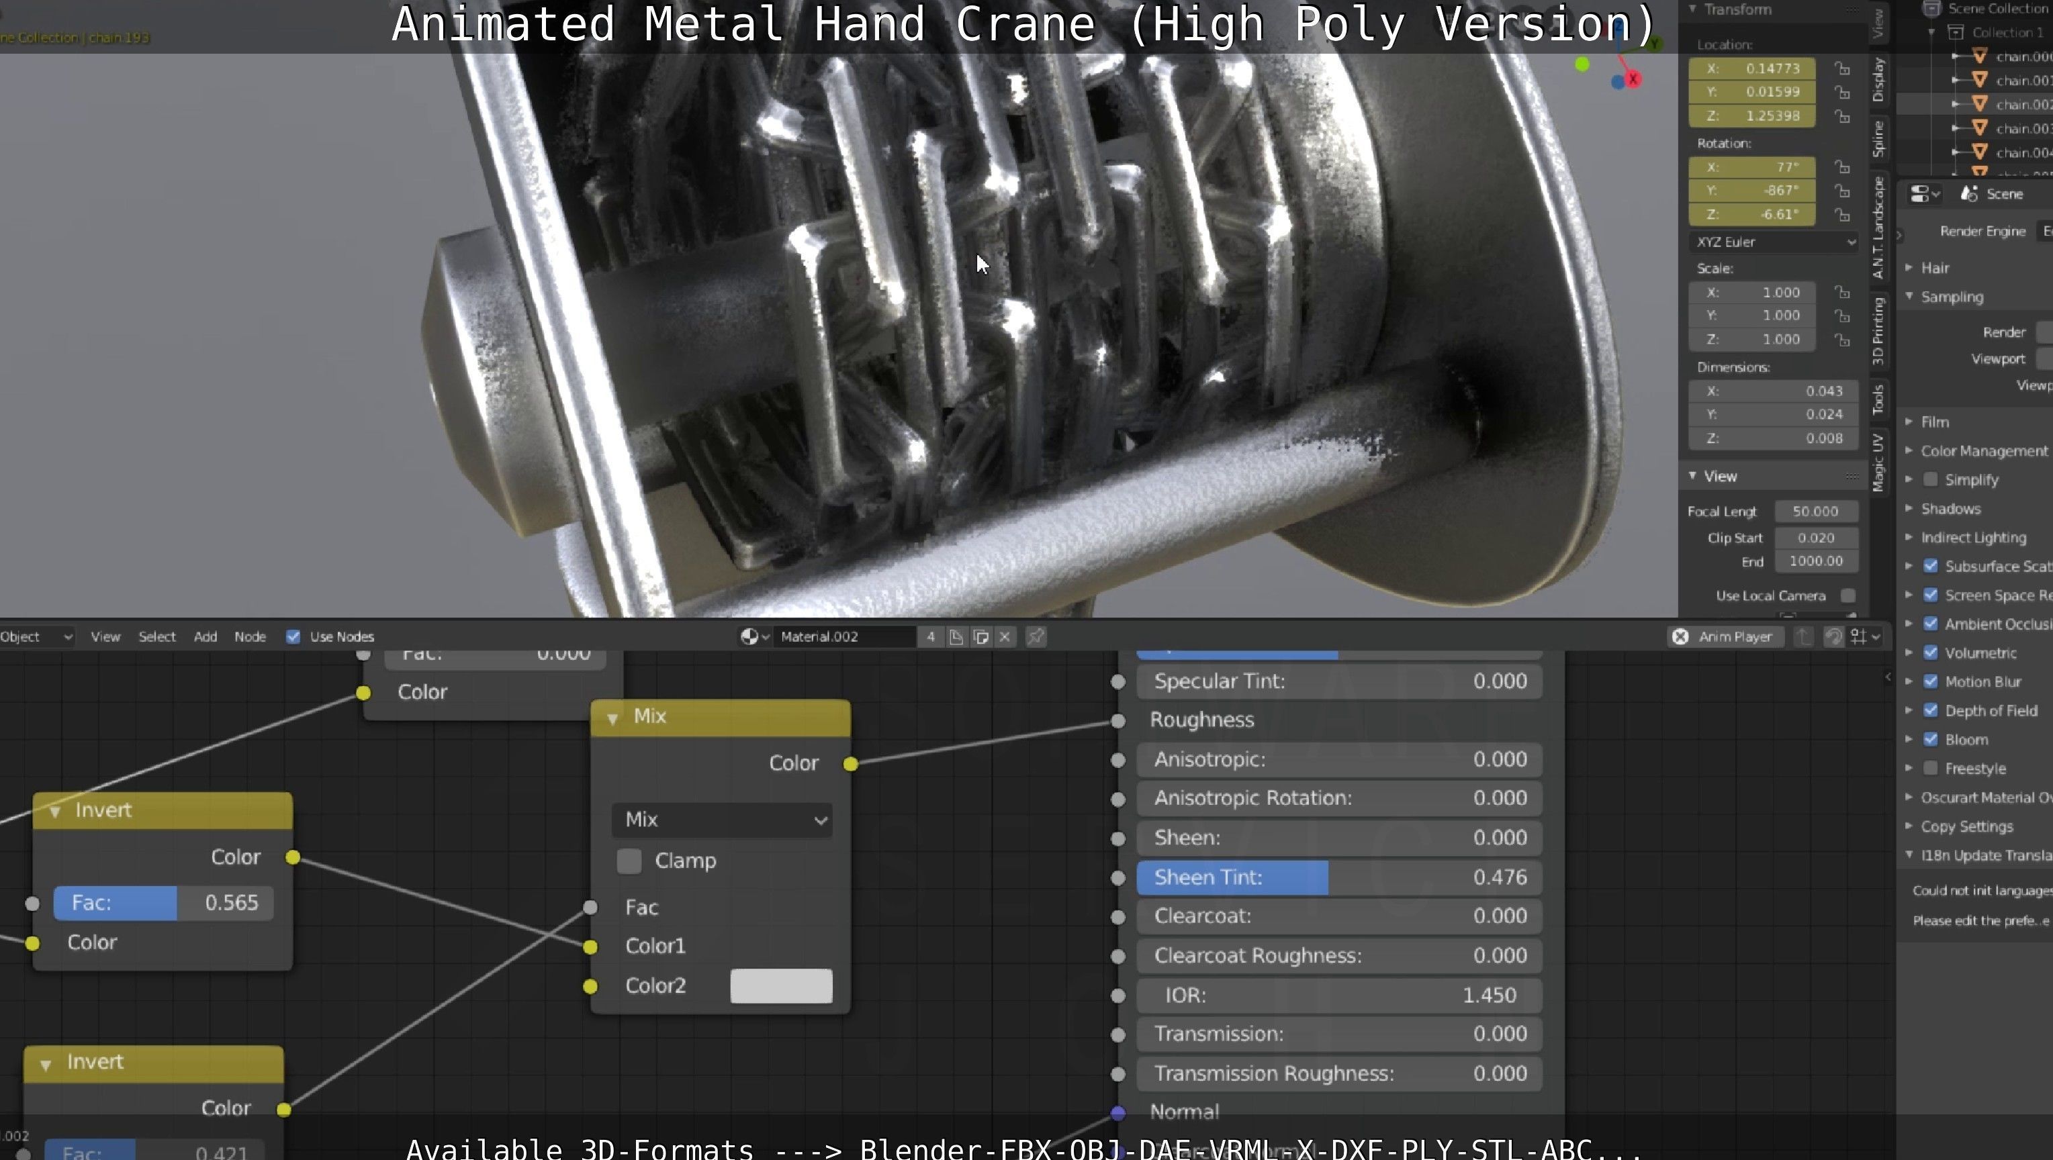Expand the Indirect Lighting panel
Screen dimensions: 2053x1160
click(1909, 538)
